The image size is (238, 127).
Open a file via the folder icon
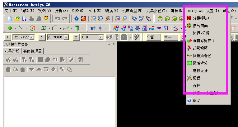tap(17, 19)
